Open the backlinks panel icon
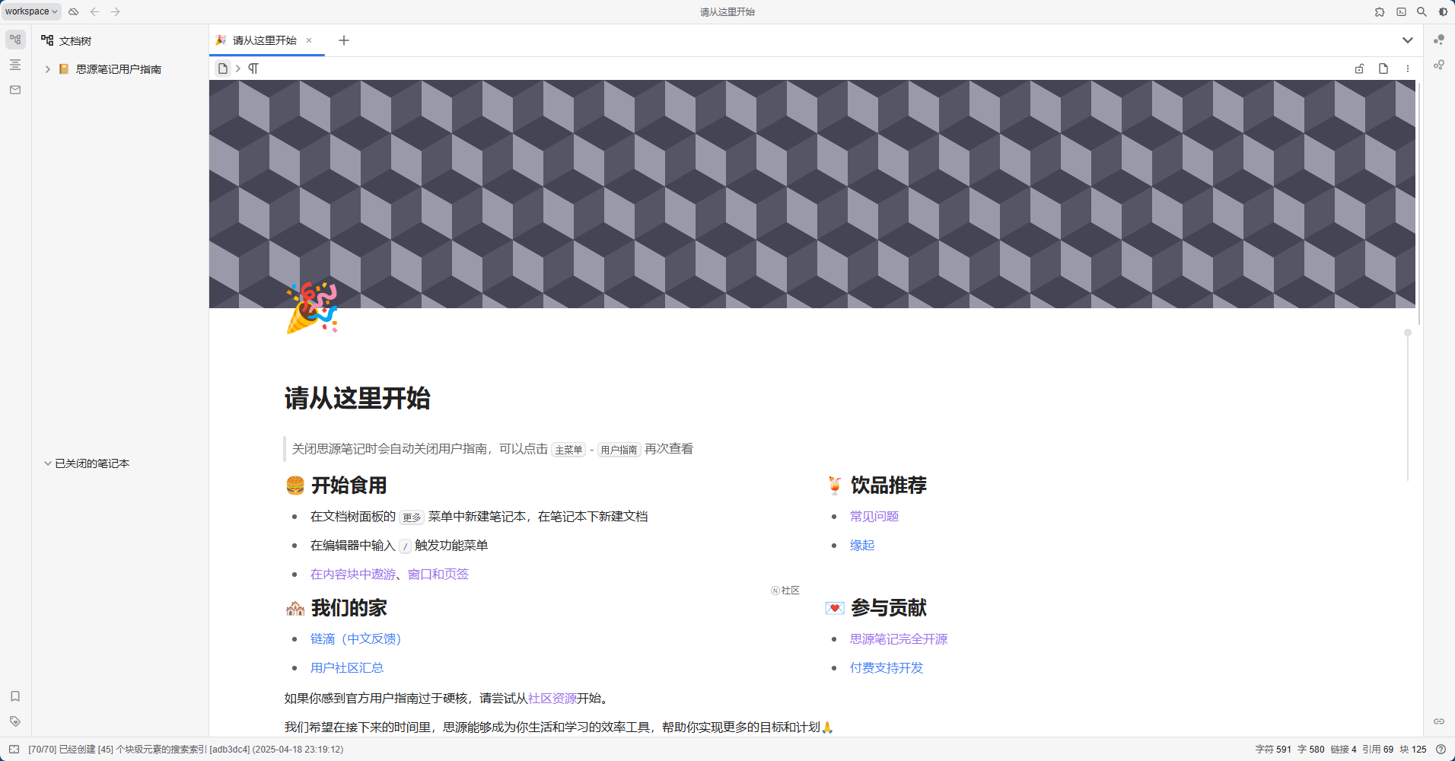This screenshot has width=1455, height=761. coord(1439,721)
